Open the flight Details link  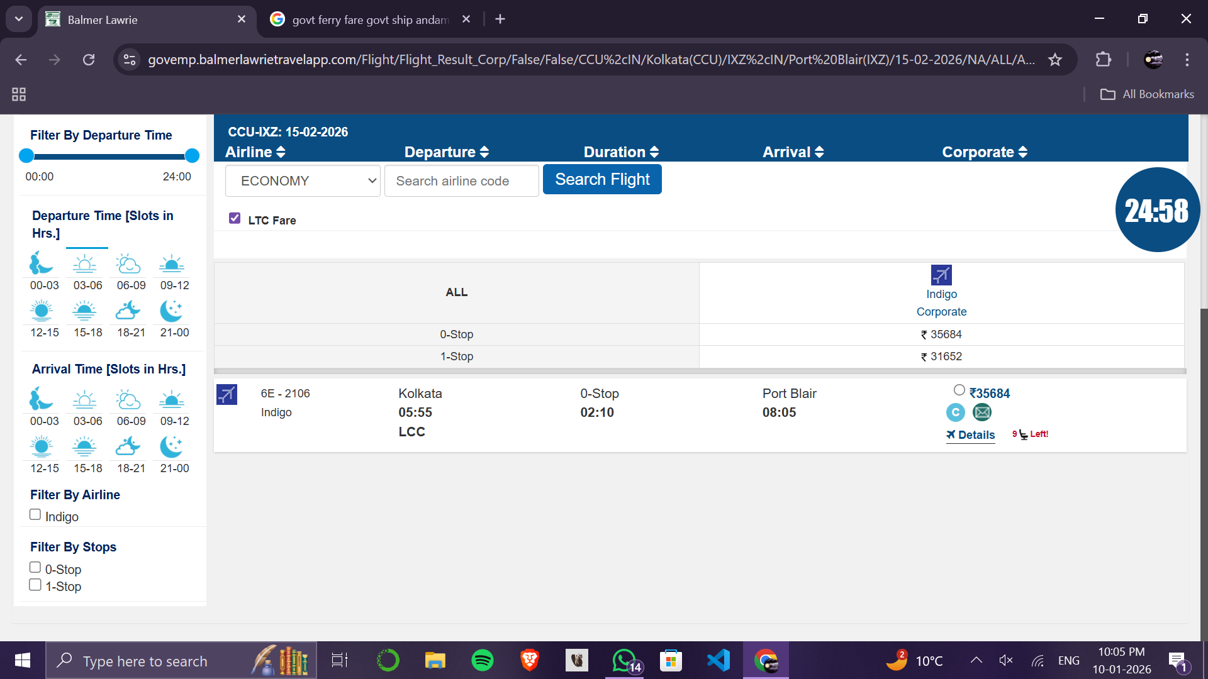pos(971,435)
